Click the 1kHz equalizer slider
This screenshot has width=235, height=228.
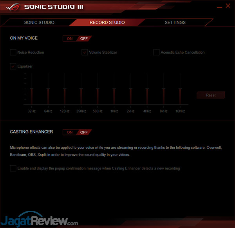coord(114,89)
